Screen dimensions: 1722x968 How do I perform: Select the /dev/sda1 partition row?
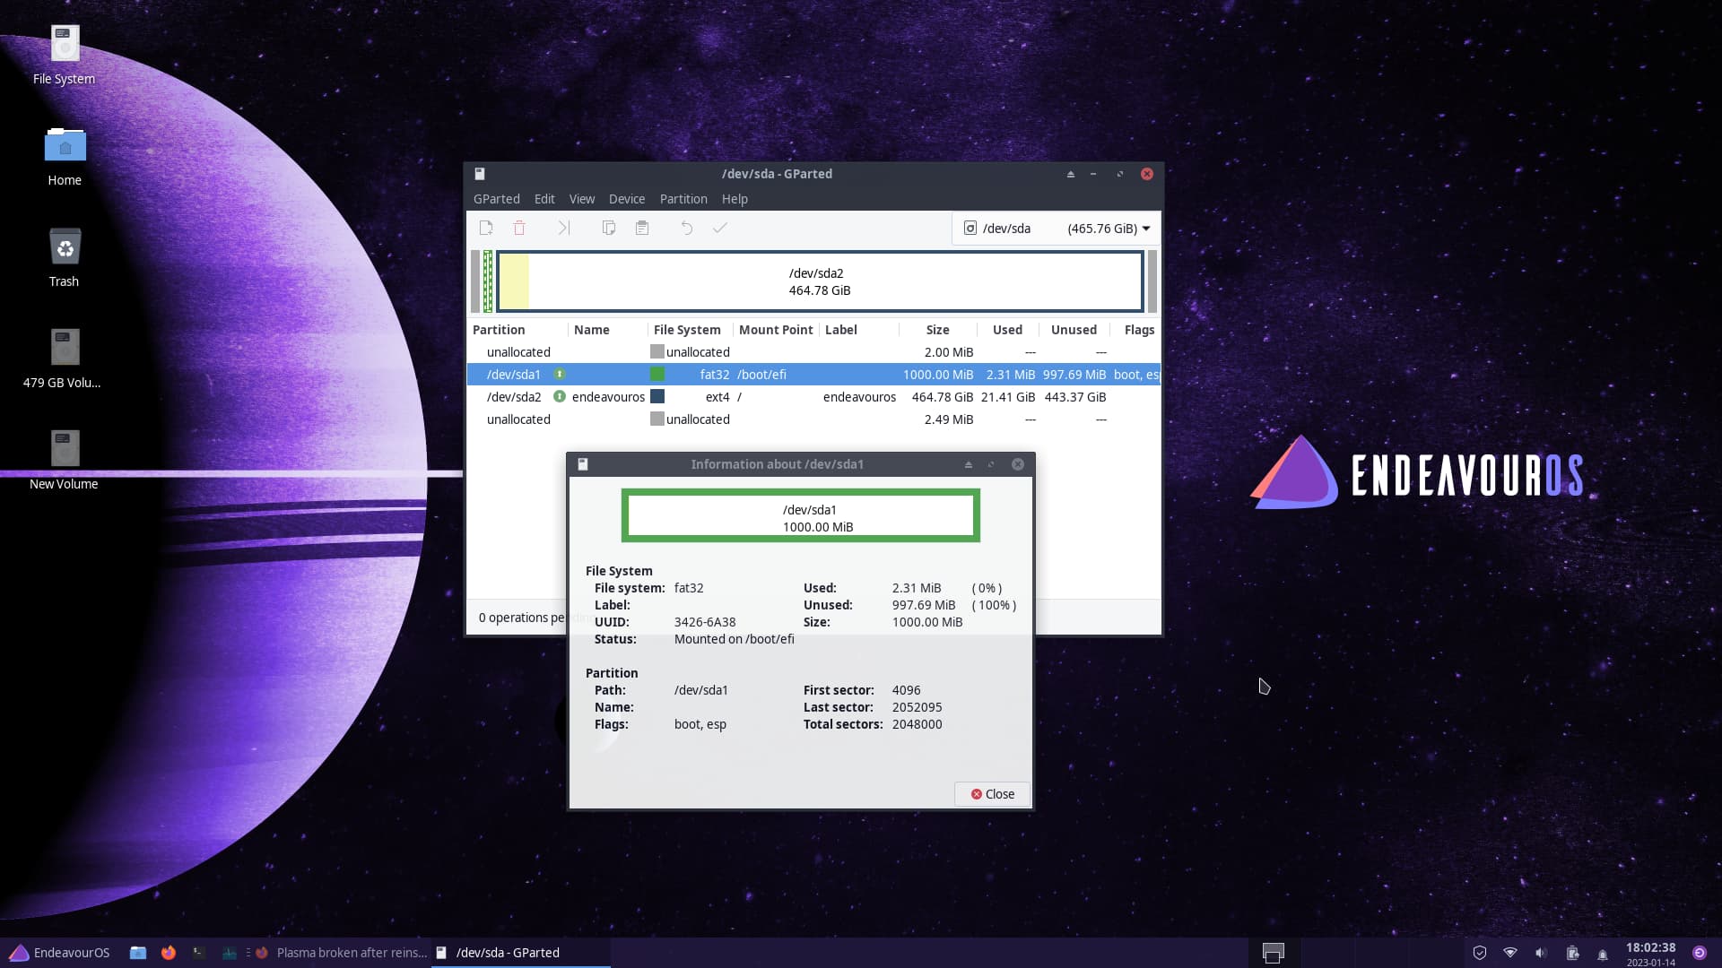click(x=813, y=375)
